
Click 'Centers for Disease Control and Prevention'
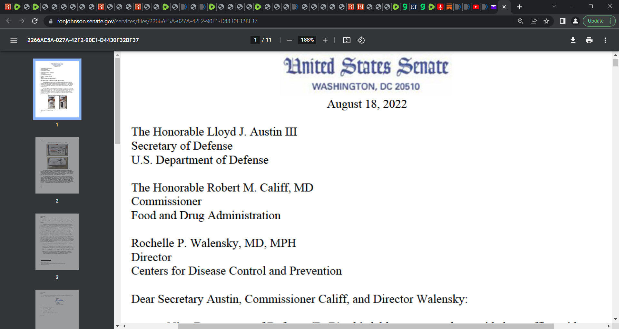point(236,271)
